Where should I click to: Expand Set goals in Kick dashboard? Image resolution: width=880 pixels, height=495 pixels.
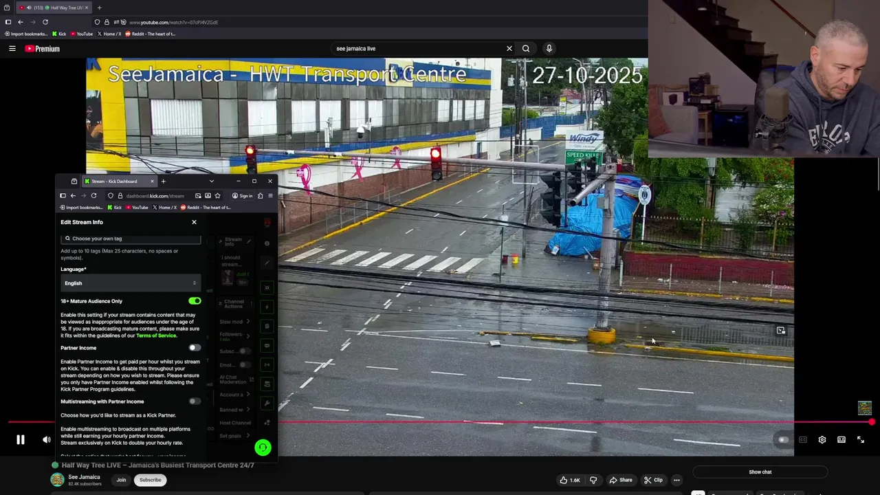tap(234, 436)
